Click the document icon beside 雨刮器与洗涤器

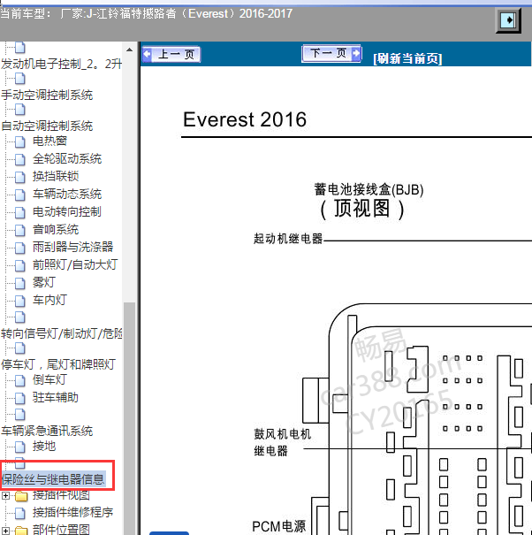click(x=20, y=248)
